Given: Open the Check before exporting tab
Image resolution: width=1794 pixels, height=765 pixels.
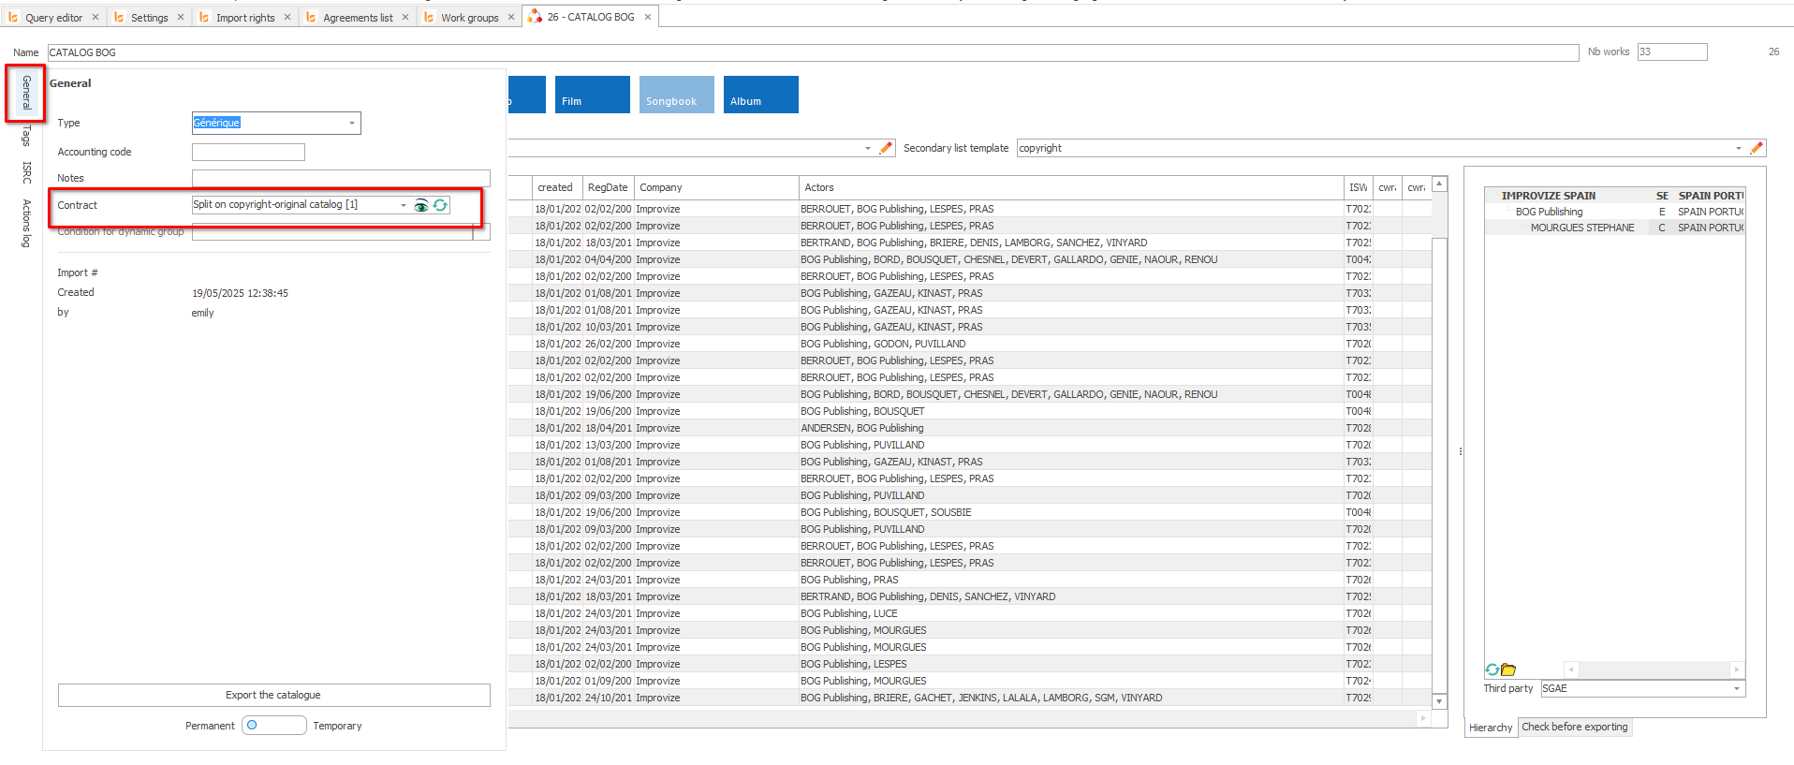Looking at the screenshot, I should point(1574,727).
